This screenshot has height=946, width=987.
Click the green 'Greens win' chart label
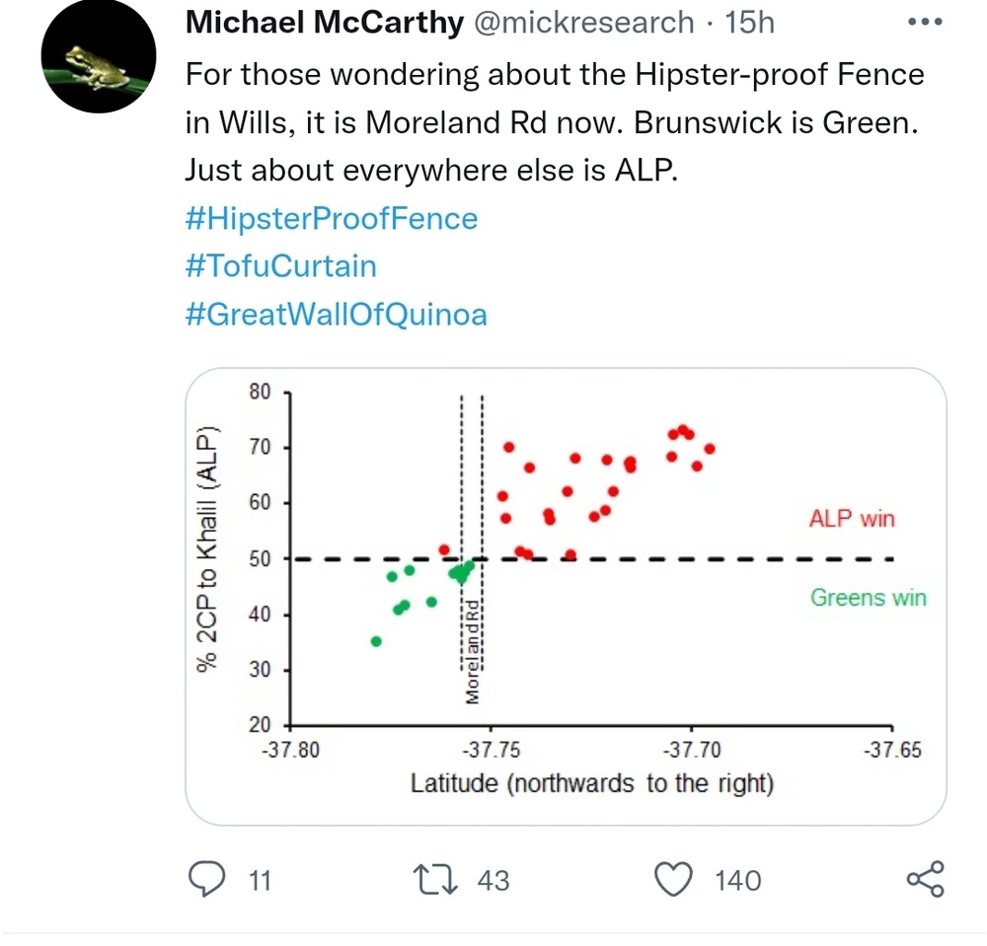pos(868,597)
